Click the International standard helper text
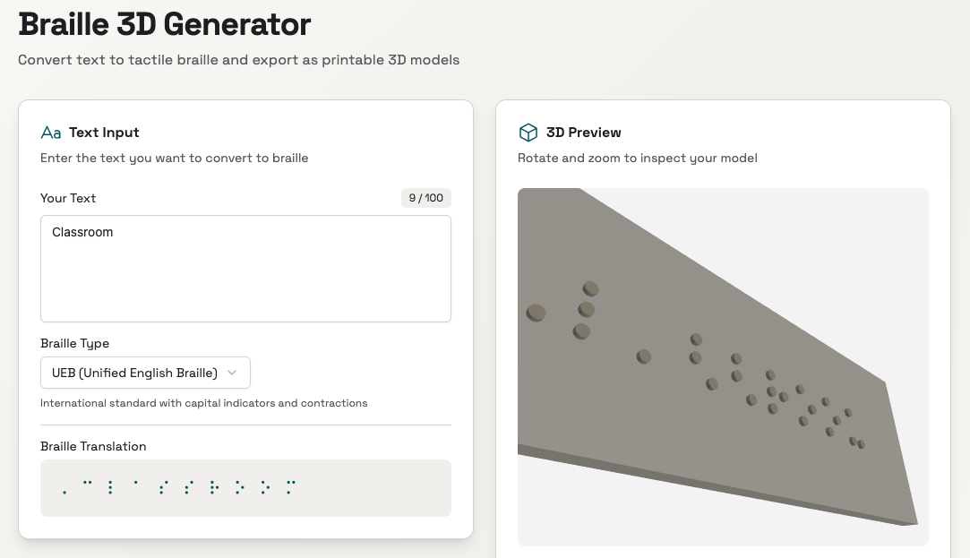 (203, 403)
